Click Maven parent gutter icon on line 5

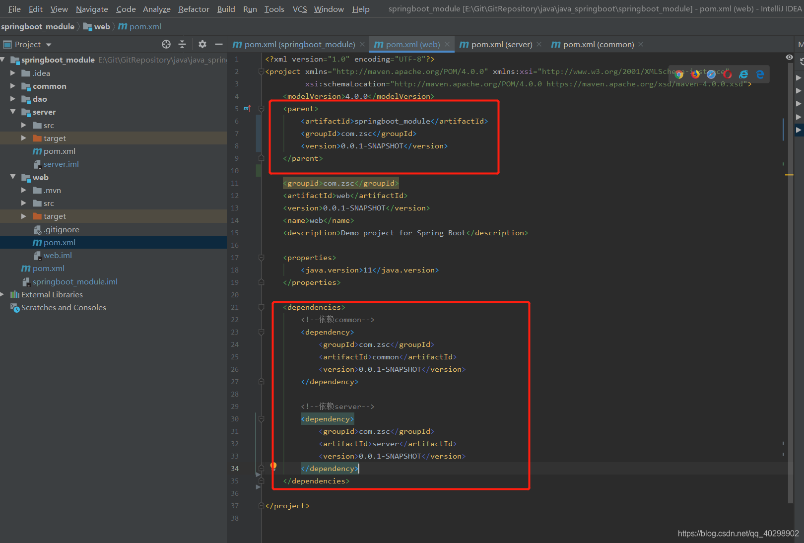pyautogui.click(x=247, y=108)
